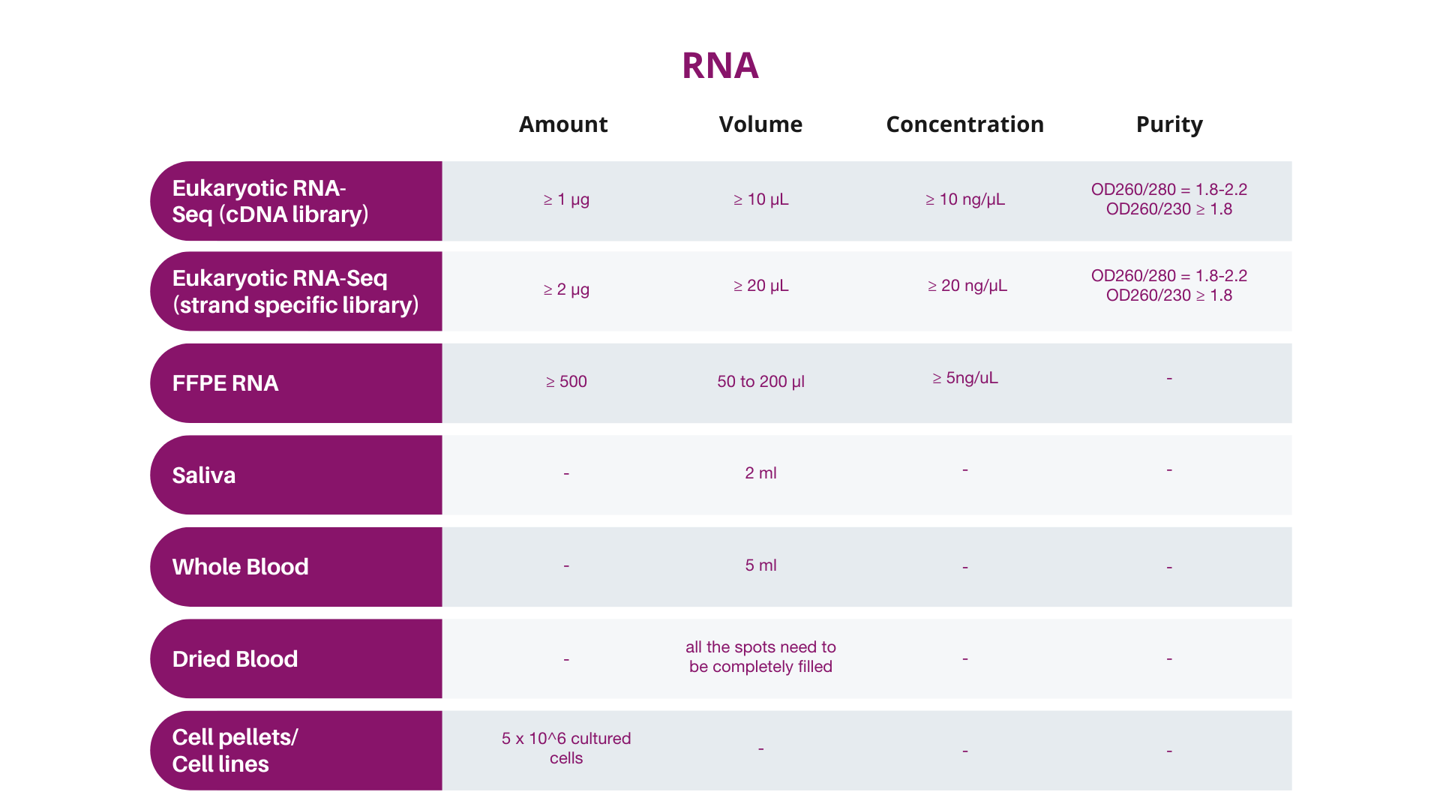Click the RNA title heading
Viewport: 1440px width, 810px height.
[x=720, y=66]
